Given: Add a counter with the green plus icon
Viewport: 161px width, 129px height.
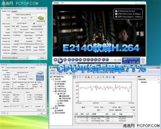Looking at the screenshot, I should click(86, 77).
